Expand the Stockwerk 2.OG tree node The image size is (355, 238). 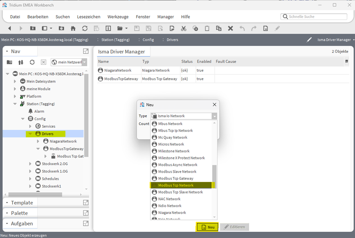tap(31, 164)
